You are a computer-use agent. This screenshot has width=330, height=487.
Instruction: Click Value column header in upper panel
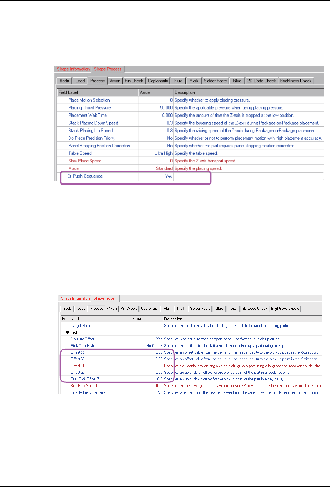click(156, 92)
